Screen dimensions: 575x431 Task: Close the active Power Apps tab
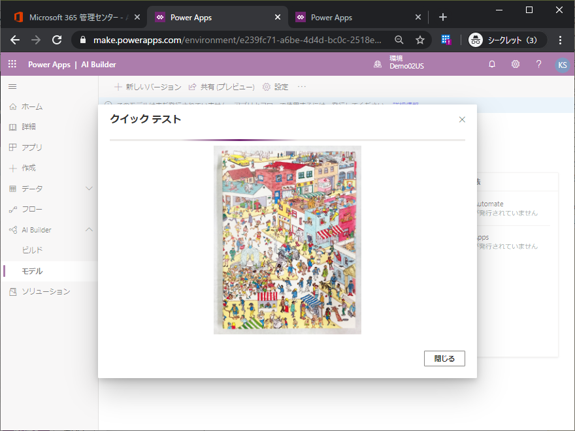point(278,17)
